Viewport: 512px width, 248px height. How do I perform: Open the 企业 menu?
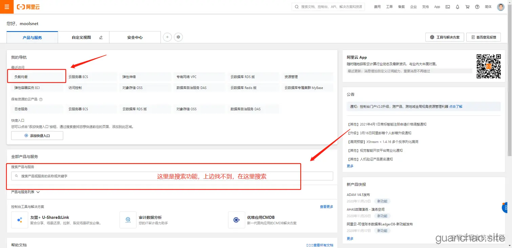coord(413,7)
